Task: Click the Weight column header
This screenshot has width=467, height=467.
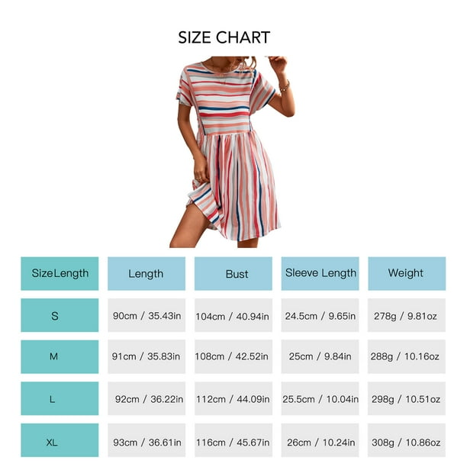Action: [x=406, y=273]
